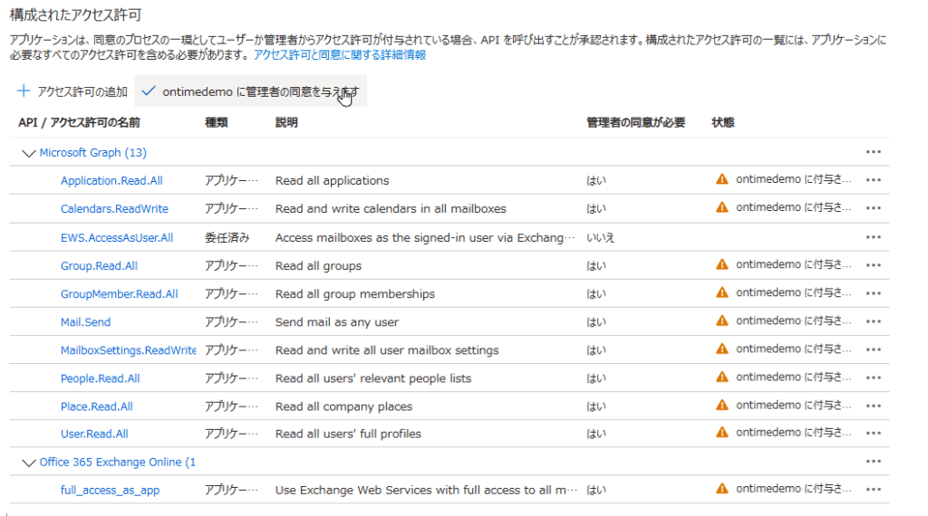Viewport: 928px width, 516px height.
Task: Click the plus icon for adding access permission
Action: tap(24, 91)
